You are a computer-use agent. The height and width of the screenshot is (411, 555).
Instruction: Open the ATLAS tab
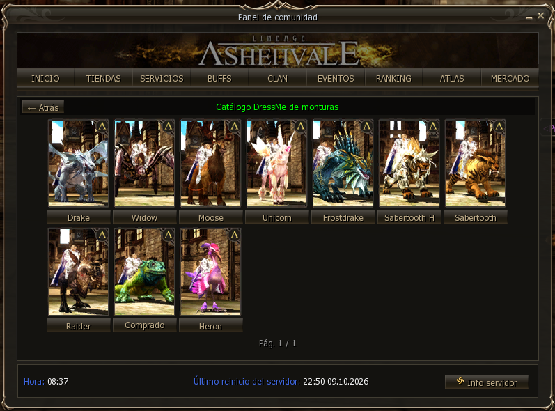(x=452, y=78)
